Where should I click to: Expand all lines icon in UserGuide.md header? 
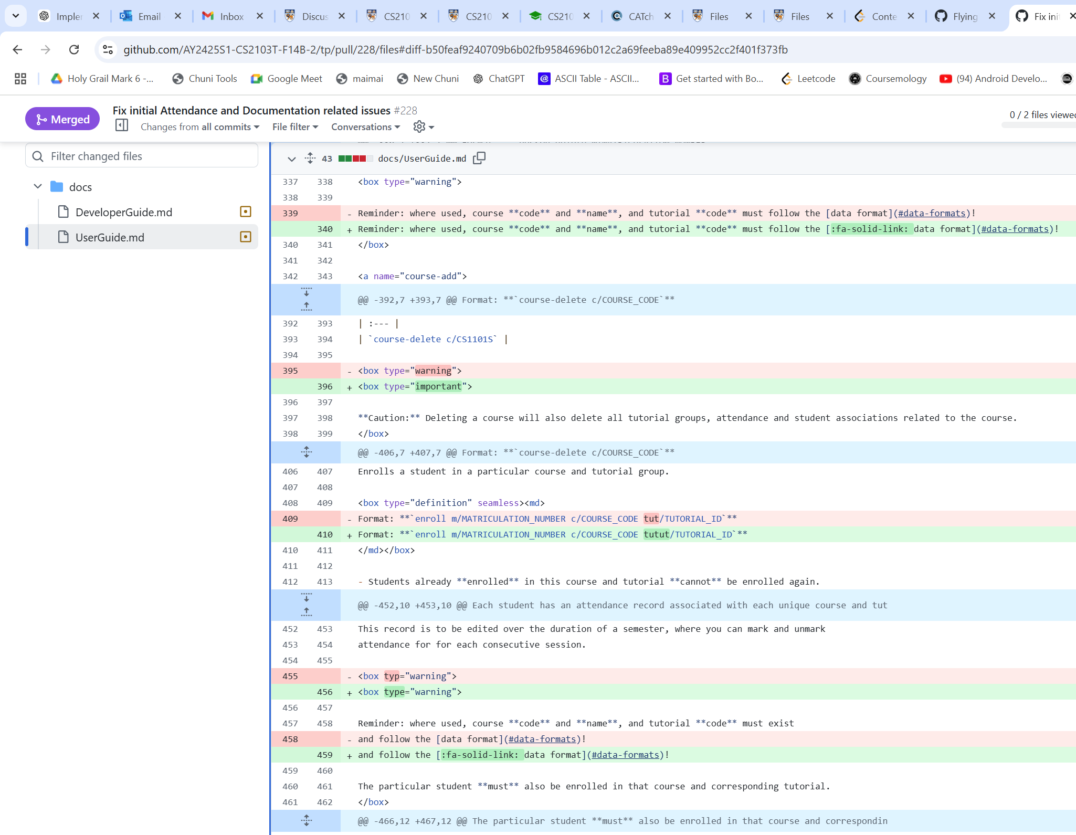click(310, 158)
